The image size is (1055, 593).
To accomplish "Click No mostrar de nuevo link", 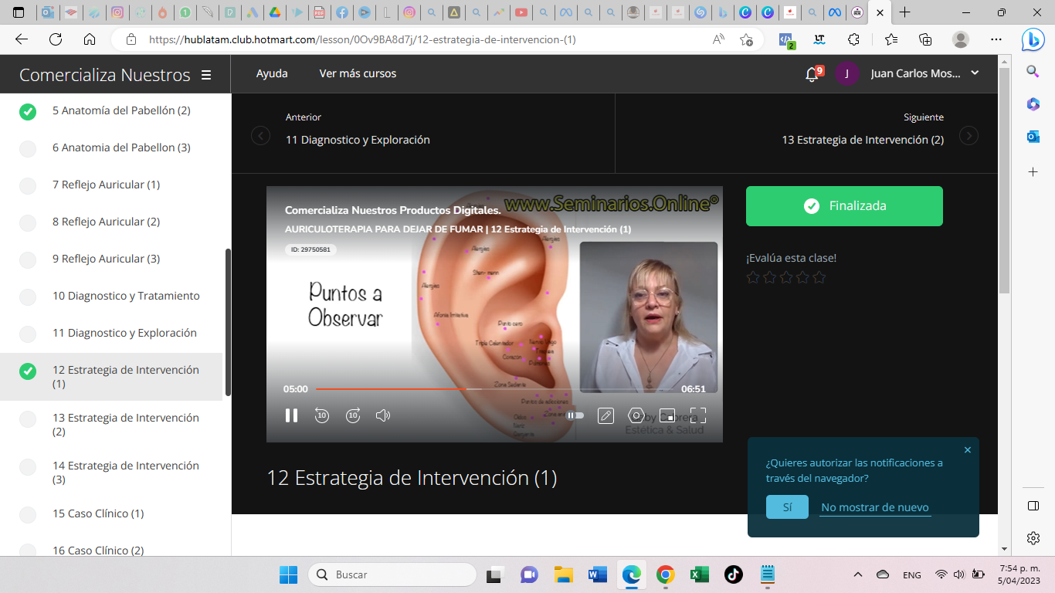I will point(875,507).
